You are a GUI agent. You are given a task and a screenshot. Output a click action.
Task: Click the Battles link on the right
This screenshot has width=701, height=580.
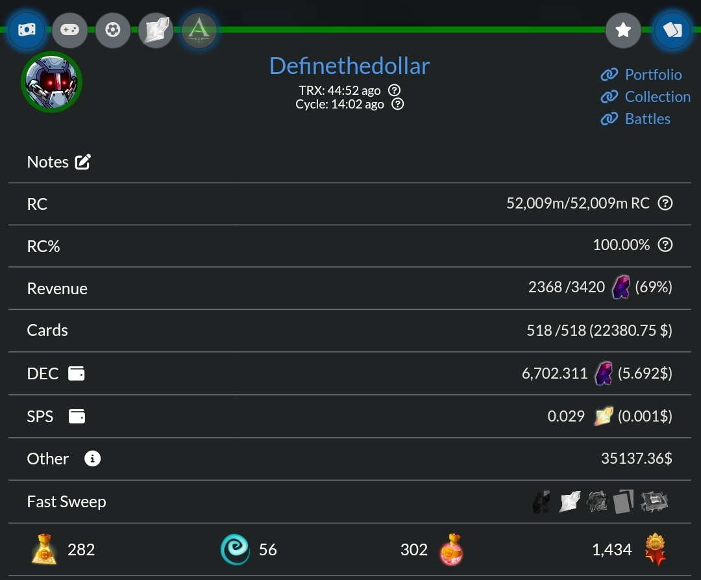tap(646, 118)
